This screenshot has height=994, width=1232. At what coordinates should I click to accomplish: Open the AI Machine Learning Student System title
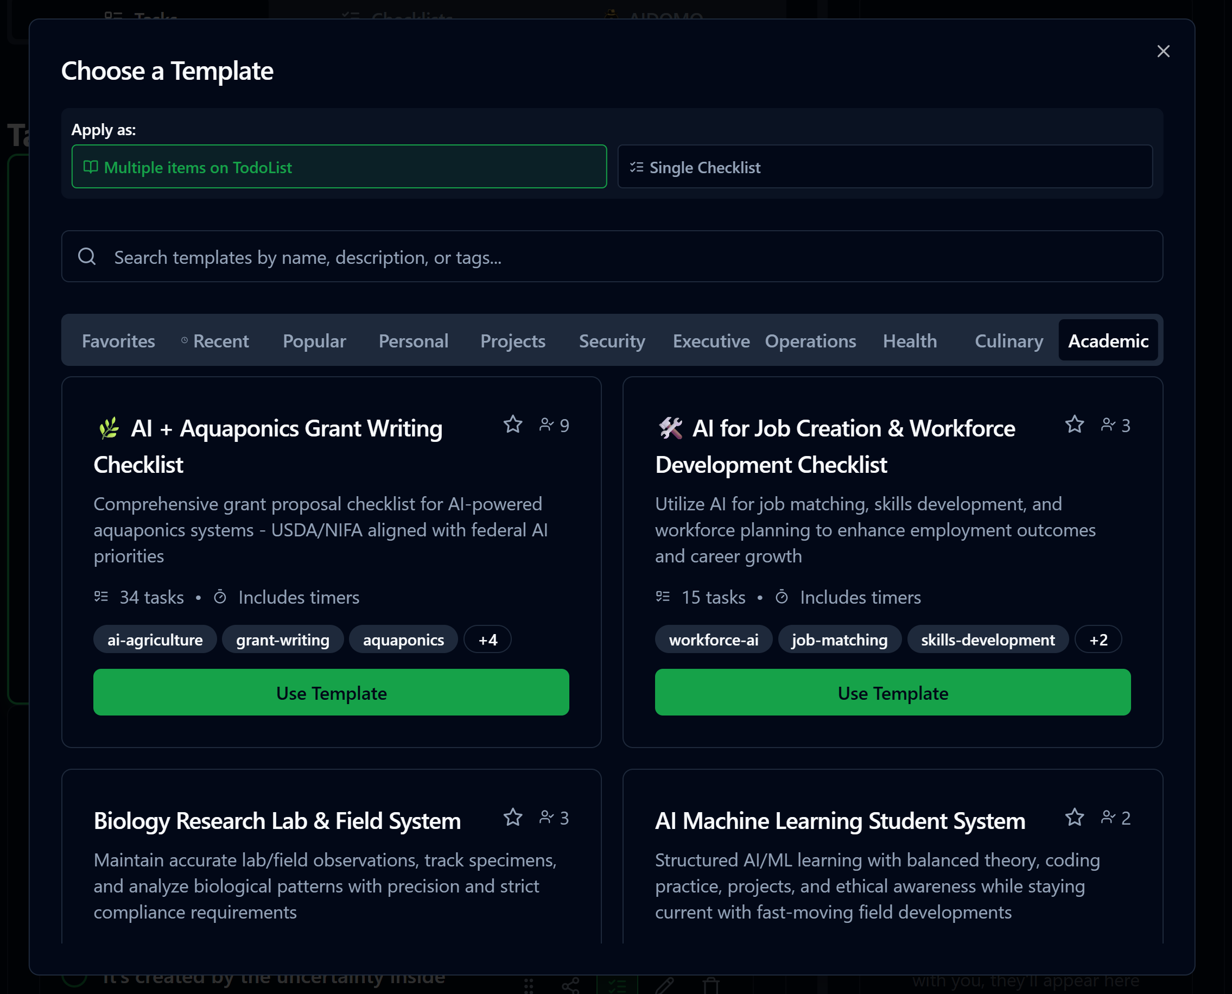840,821
